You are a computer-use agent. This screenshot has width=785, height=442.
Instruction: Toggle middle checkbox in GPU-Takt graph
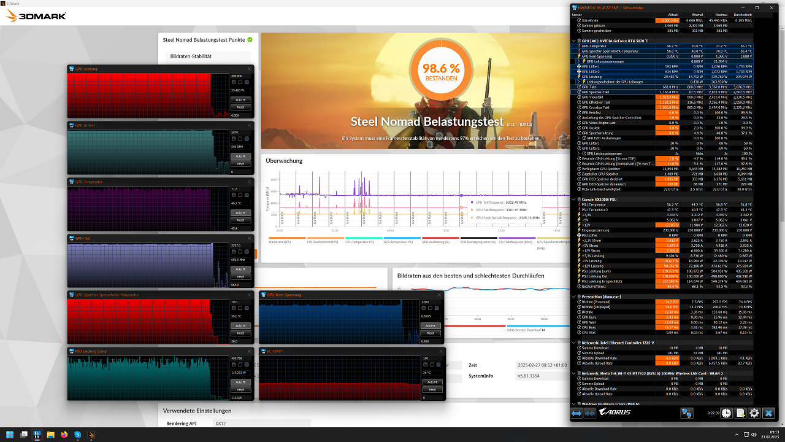click(x=240, y=251)
